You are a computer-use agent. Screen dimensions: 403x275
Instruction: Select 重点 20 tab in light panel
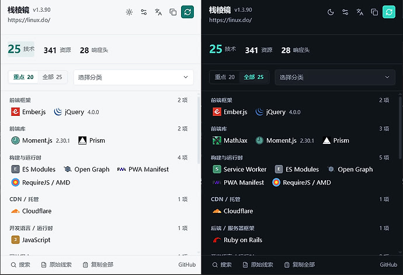(23, 77)
